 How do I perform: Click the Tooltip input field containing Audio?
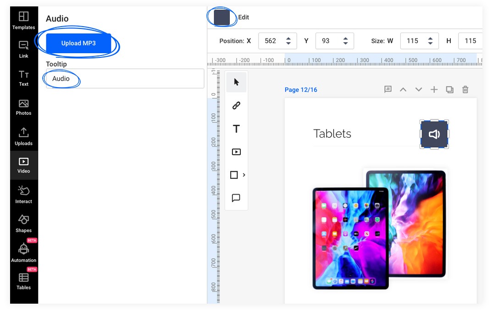125,78
